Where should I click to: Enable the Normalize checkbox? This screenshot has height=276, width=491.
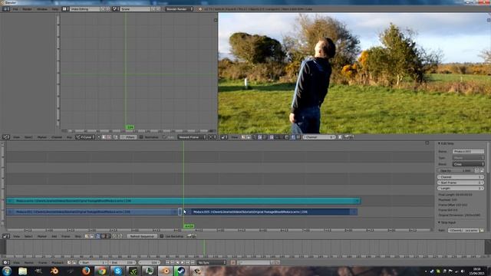coord(141,137)
